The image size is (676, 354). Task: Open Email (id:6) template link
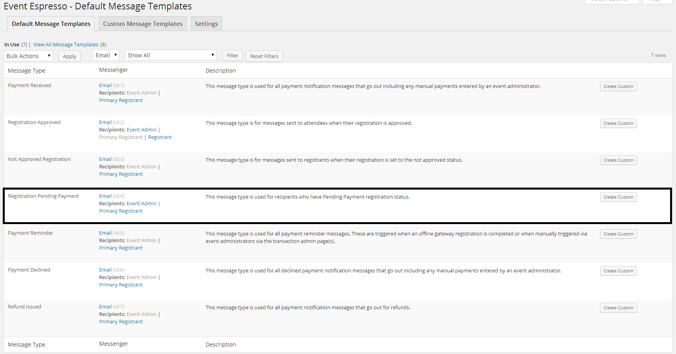(x=105, y=270)
